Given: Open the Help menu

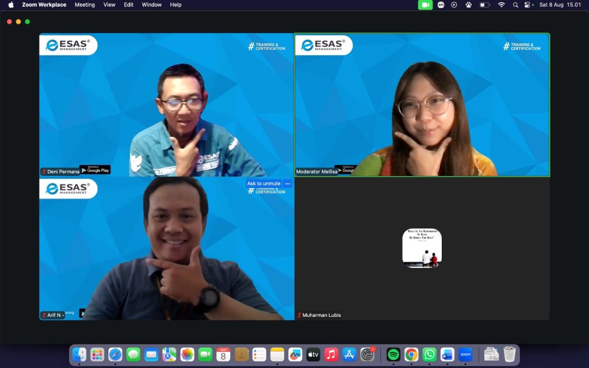Looking at the screenshot, I should tap(175, 5).
